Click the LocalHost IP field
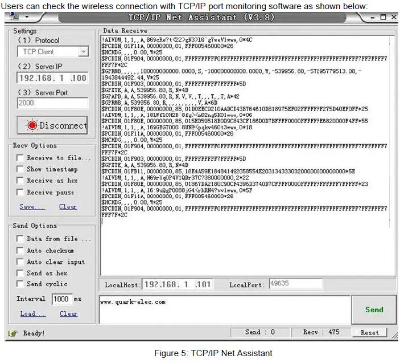This screenshot has width=404, height=363. coord(178,284)
